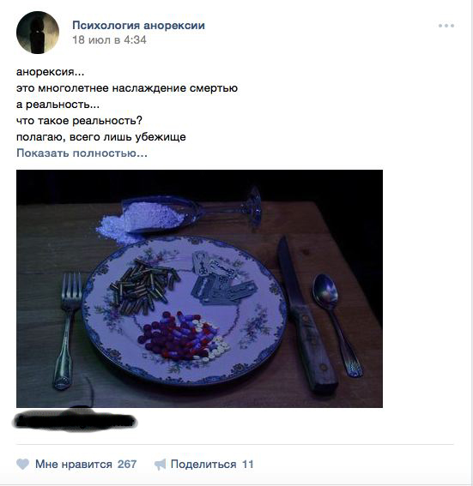Image resolution: width=473 pixels, height=486 pixels.
Task: Open the group's round avatar picture
Action: pyautogui.click(x=38, y=33)
